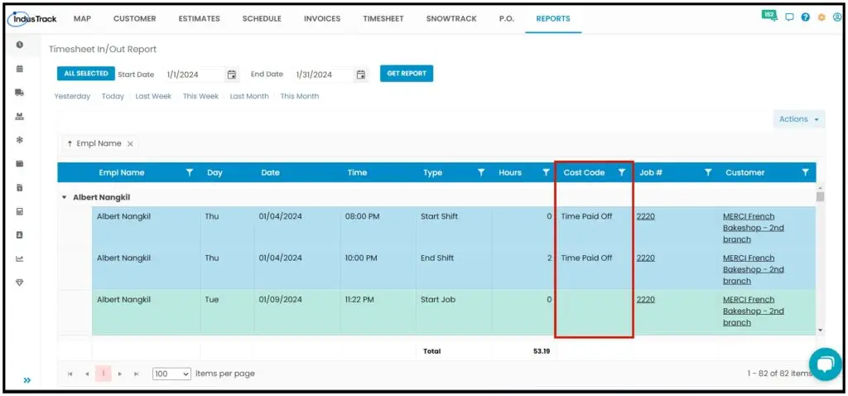Open the snowflake icon in the sidebar
This screenshot has height=396, width=848.
pos(20,140)
